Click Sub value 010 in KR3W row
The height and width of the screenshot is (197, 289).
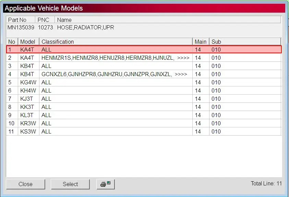click(x=216, y=123)
